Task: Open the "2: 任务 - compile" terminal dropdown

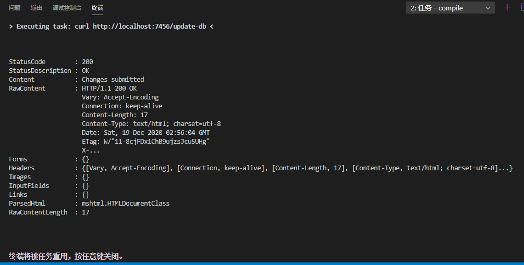Action: pos(450,8)
